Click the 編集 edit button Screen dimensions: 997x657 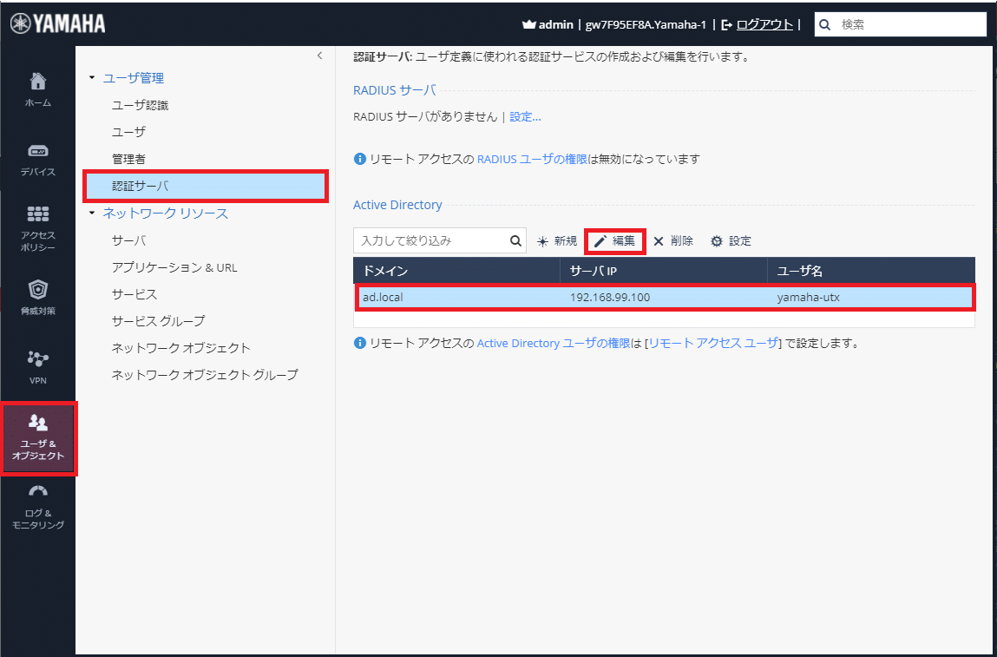point(614,241)
